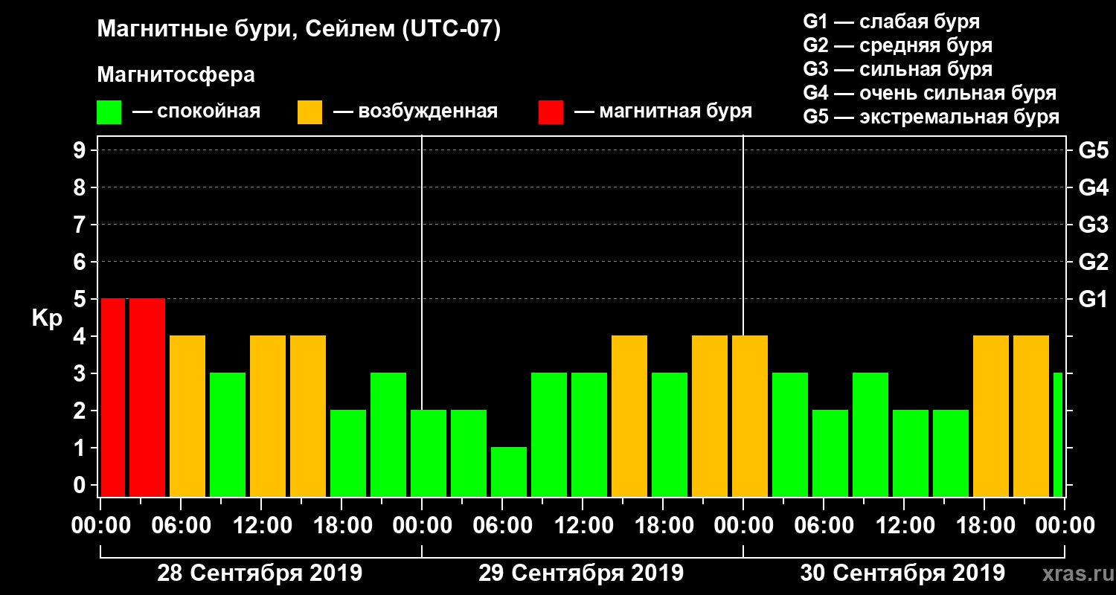Click the '30 Сентября 2019' date label

902,573
